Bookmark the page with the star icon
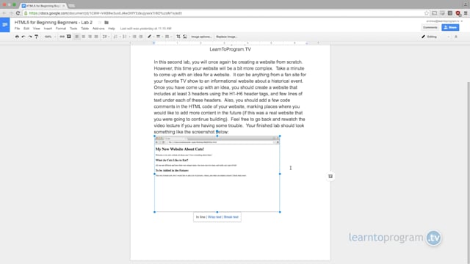Image resolution: width=470 pixels, height=264 pixels. pos(426,13)
